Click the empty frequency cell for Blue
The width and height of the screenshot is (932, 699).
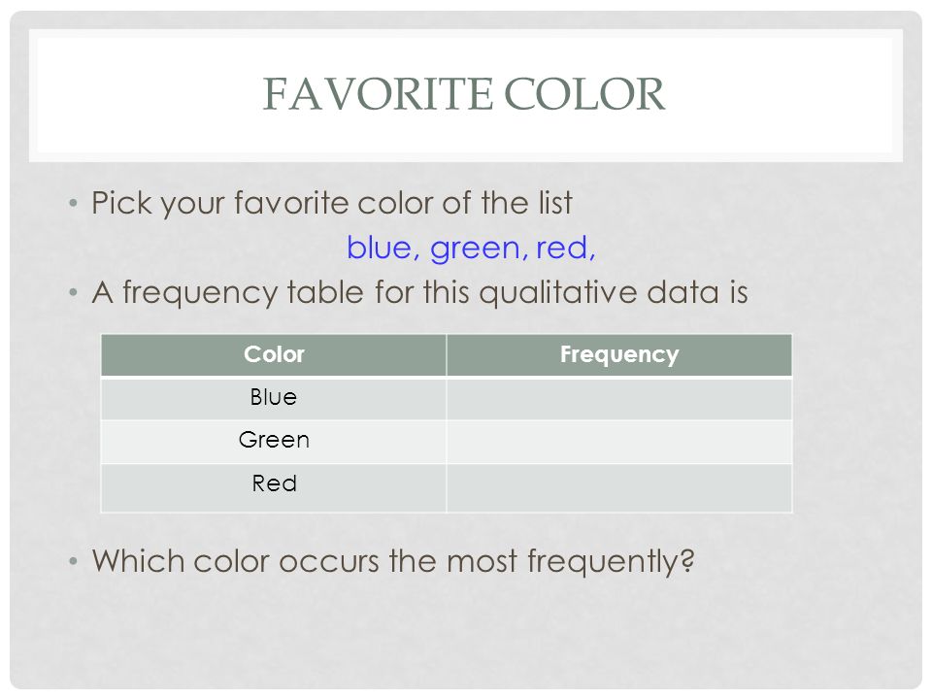(x=619, y=398)
